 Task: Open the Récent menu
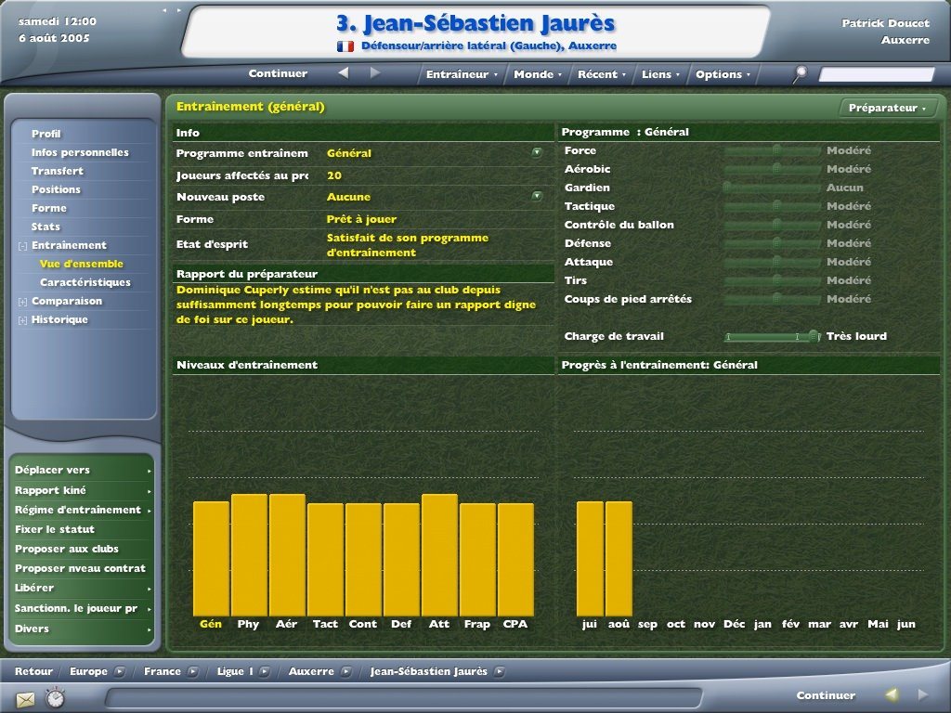click(601, 74)
